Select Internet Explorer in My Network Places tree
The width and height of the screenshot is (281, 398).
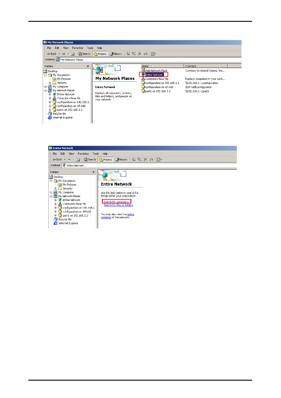[x=60, y=118]
